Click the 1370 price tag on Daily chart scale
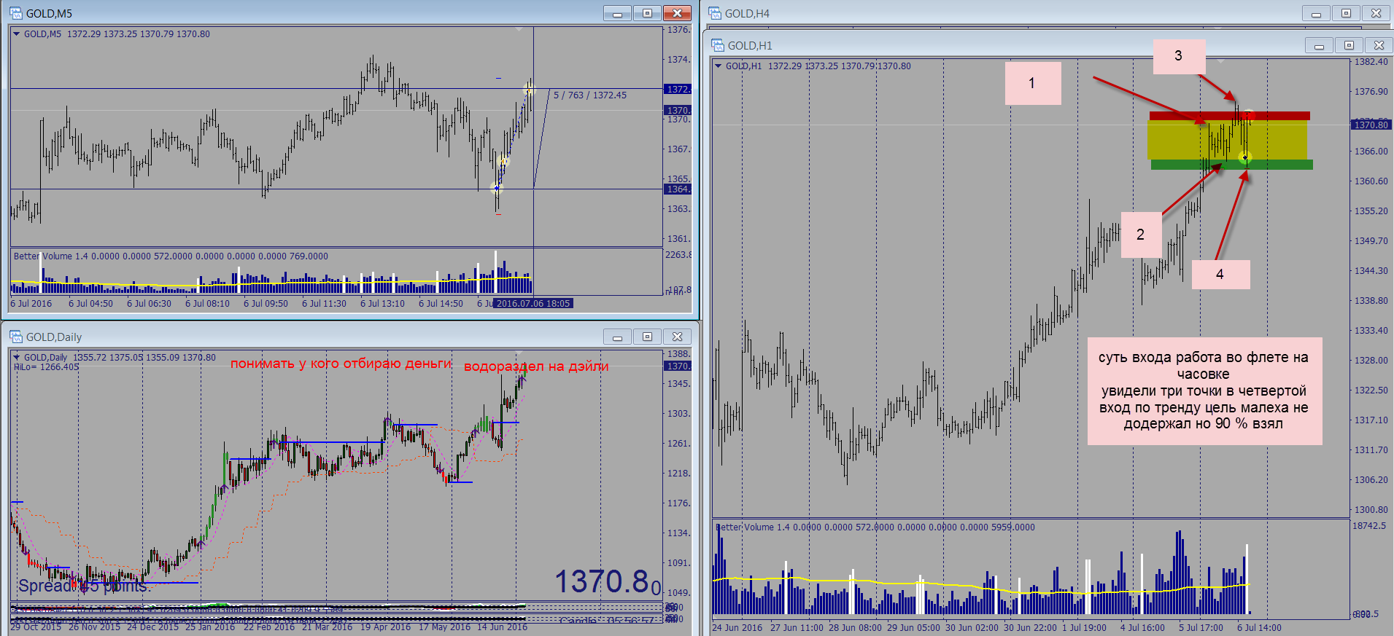Image resolution: width=1394 pixels, height=636 pixels. point(678,366)
